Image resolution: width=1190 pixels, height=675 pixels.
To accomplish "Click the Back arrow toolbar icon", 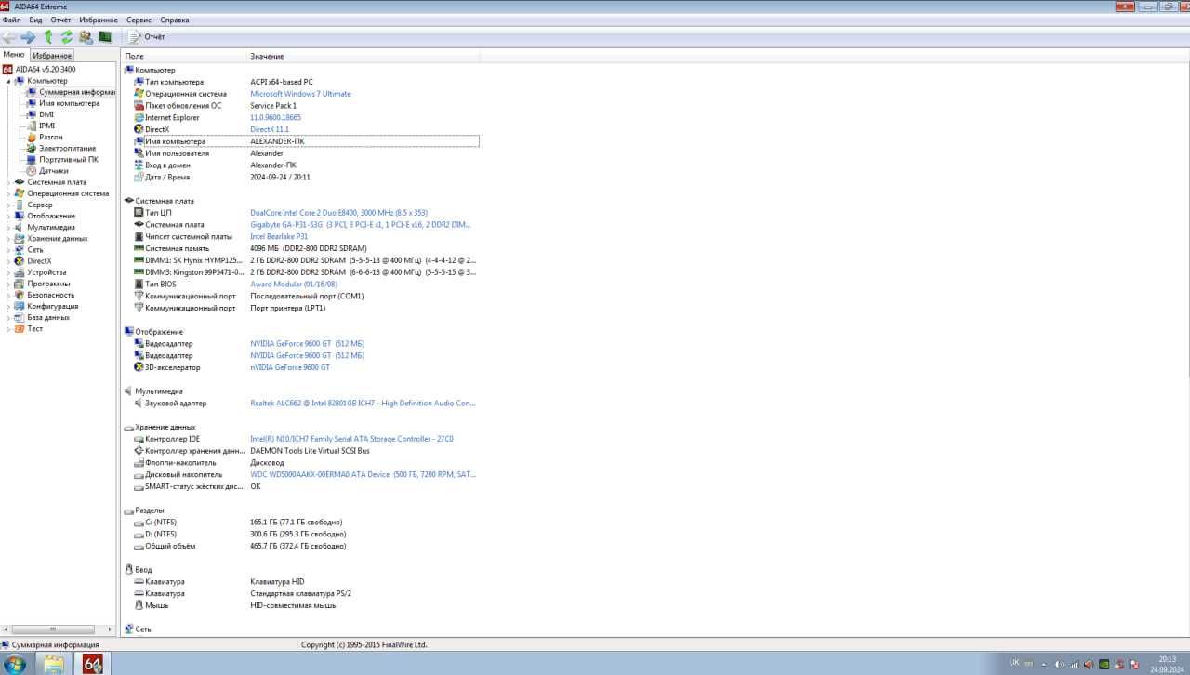I will click(9, 37).
